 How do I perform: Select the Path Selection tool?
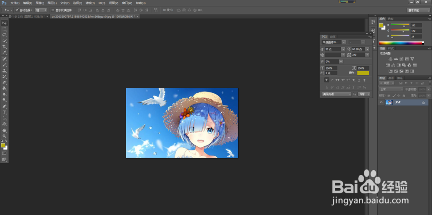pos(4,118)
